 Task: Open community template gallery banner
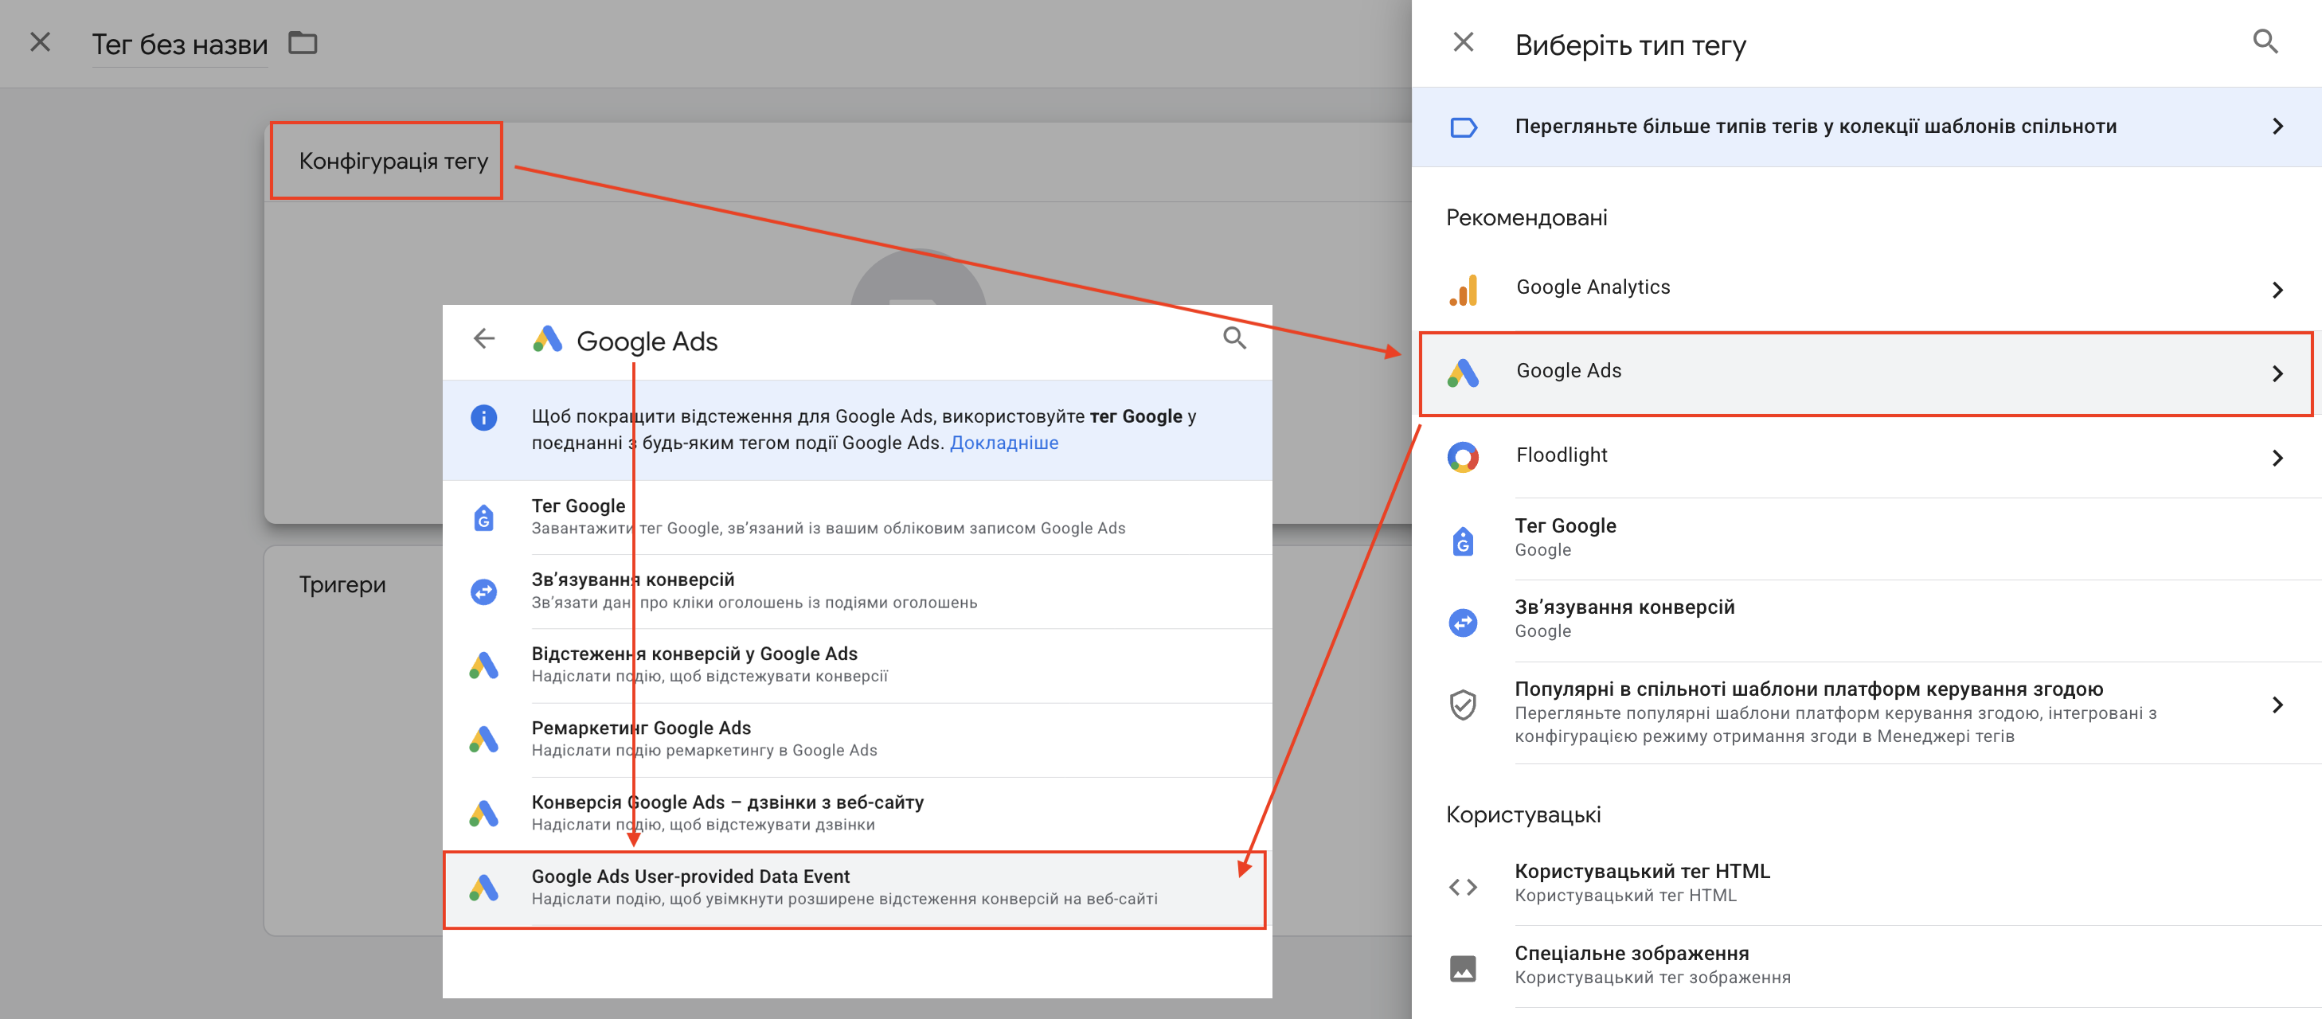click(1866, 127)
